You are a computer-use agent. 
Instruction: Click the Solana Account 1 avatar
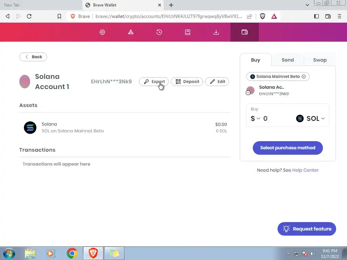coord(25,82)
